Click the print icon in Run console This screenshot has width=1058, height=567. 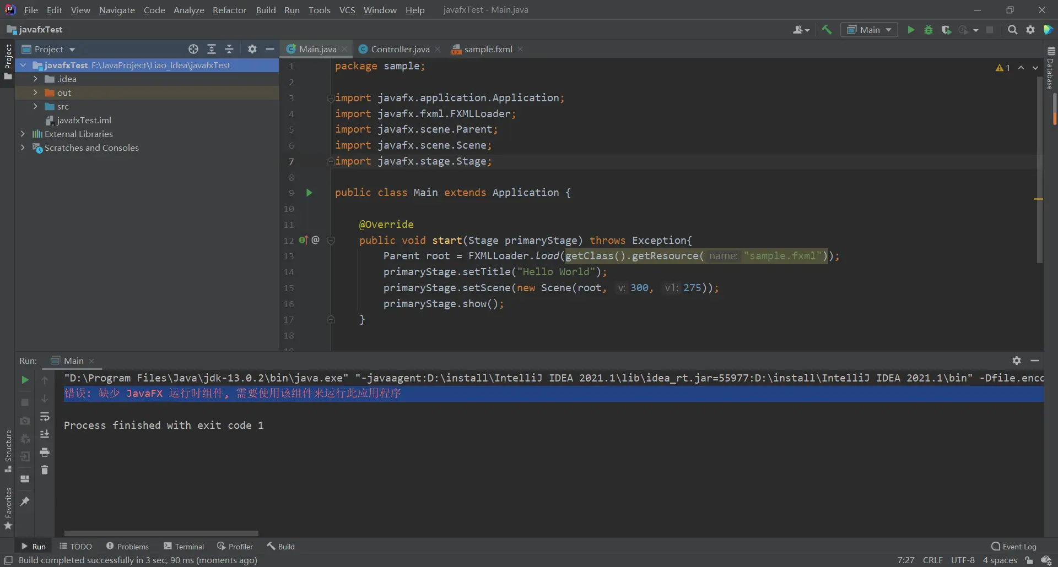click(45, 452)
